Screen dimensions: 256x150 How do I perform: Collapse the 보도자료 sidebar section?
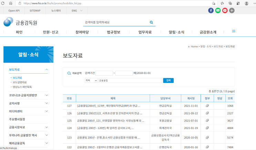(x=47, y=69)
